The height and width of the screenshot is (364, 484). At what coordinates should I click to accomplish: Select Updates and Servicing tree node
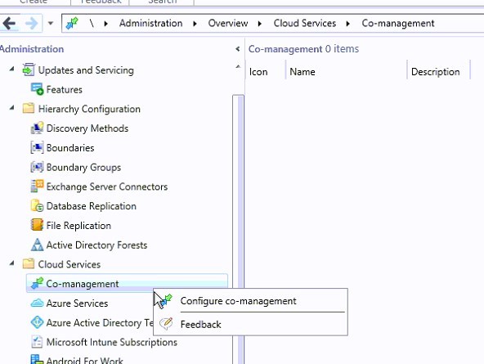[86, 70]
